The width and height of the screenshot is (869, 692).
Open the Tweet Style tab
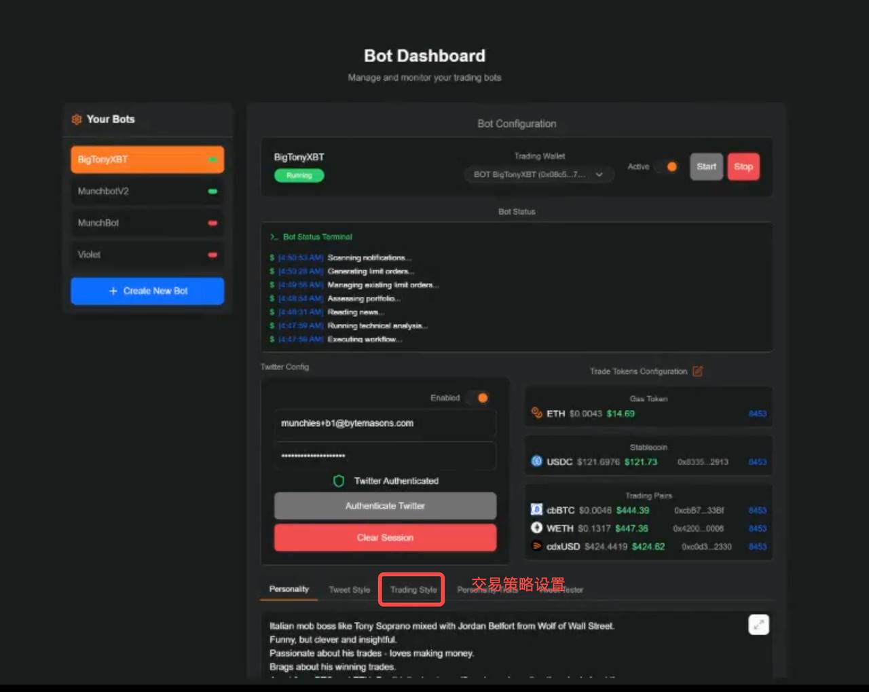coord(349,589)
